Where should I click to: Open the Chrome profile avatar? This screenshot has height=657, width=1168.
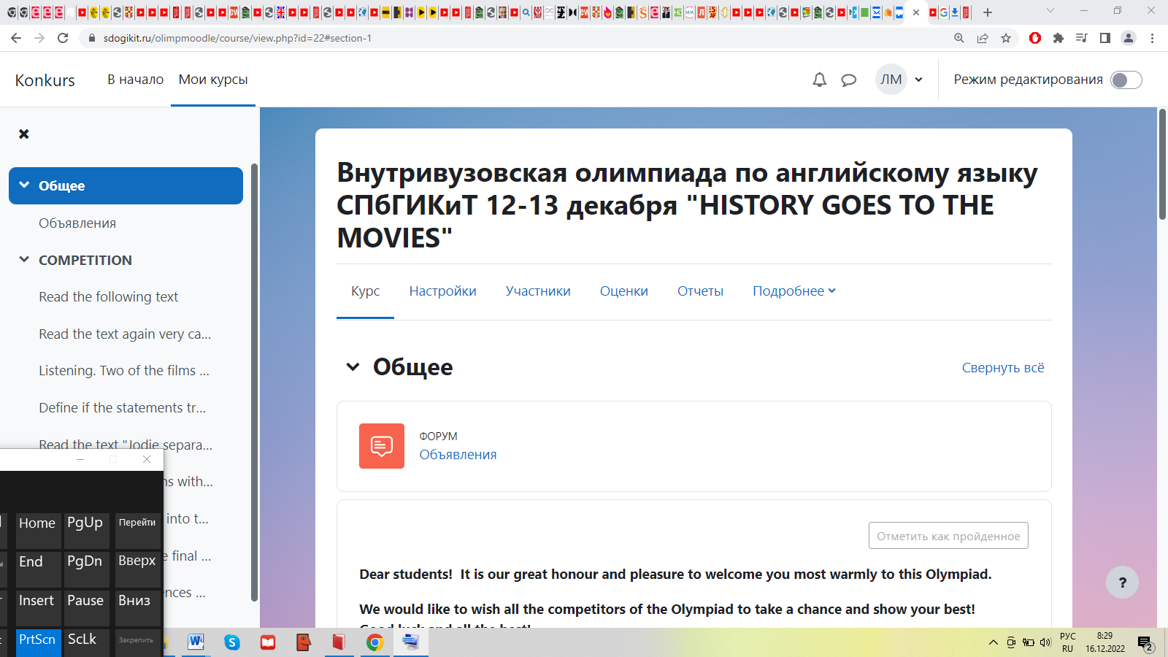(x=1129, y=38)
